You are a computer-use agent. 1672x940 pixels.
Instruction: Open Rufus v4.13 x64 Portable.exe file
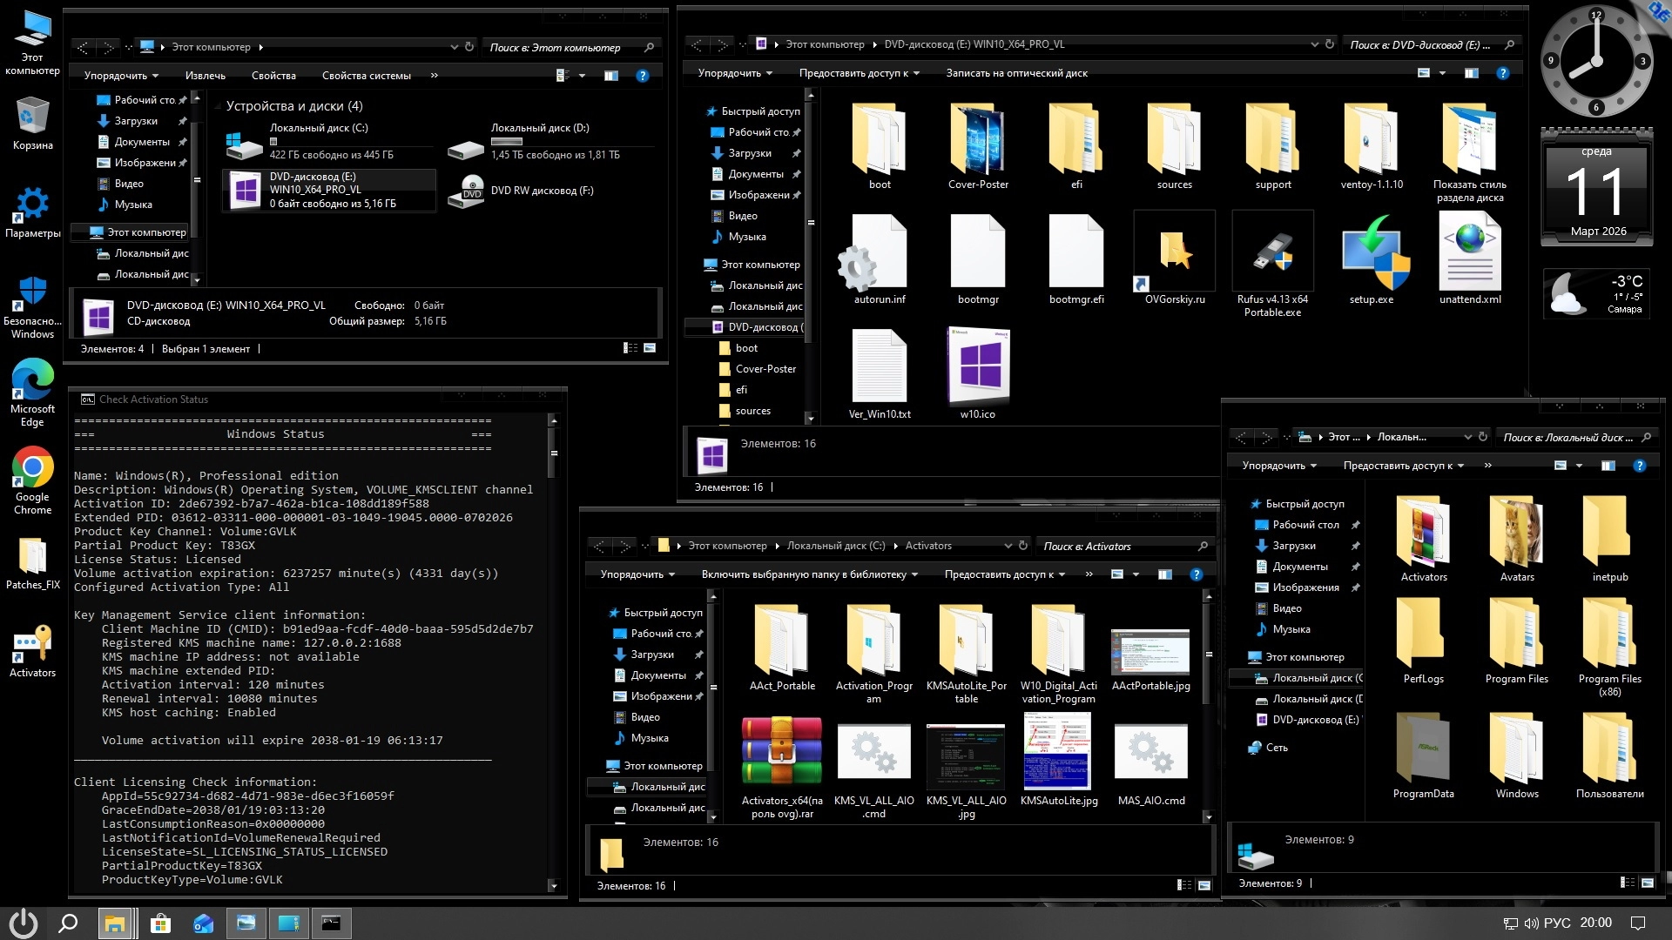(x=1272, y=253)
